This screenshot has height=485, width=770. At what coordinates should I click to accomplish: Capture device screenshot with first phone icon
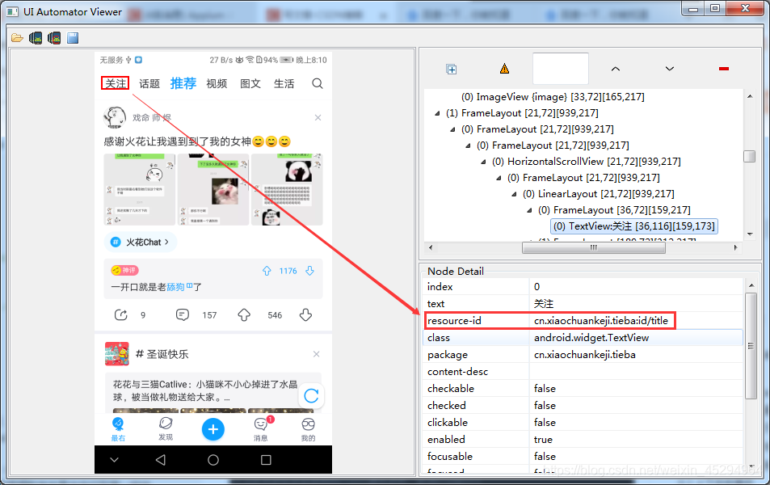tap(36, 38)
